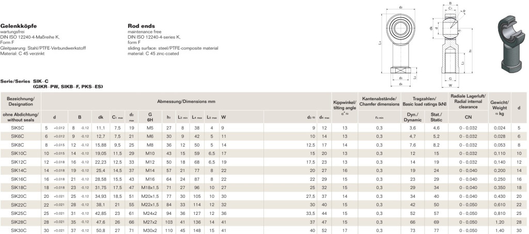Screen dimensions: 529x234
Task: Click 'material: C 45 zinc-coated' line
Action: click(x=153, y=54)
